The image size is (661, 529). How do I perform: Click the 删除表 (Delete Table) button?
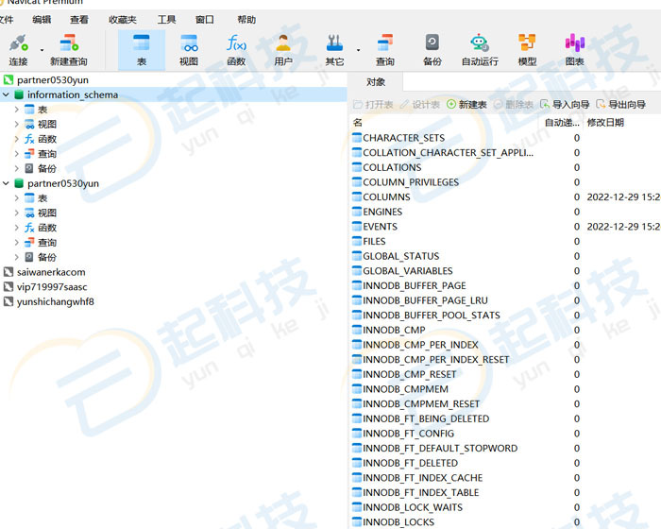click(514, 104)
